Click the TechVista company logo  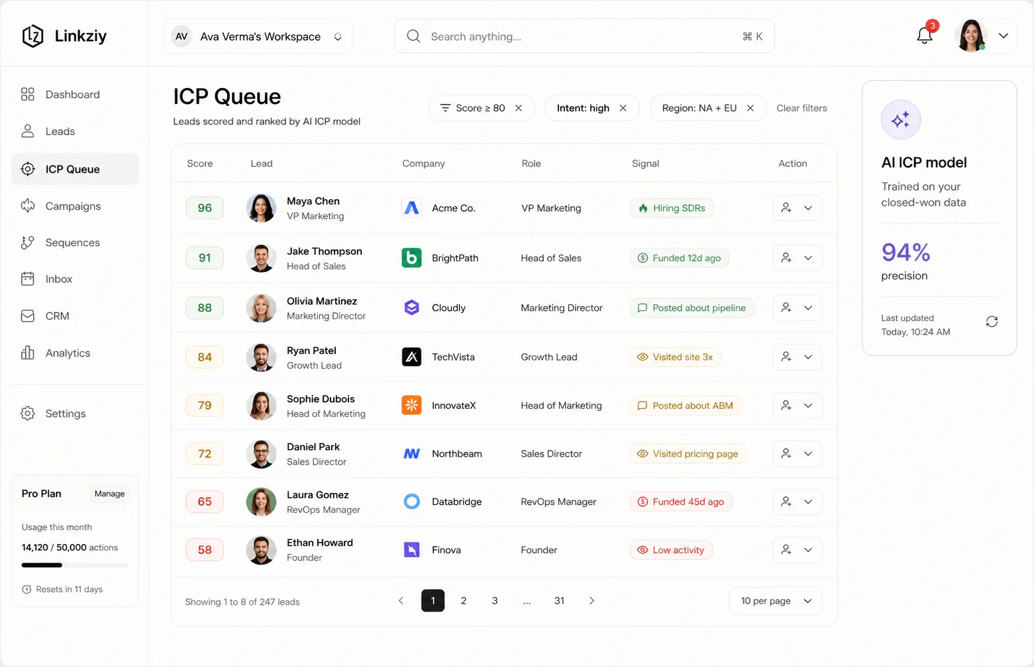[x=412, y=357]
